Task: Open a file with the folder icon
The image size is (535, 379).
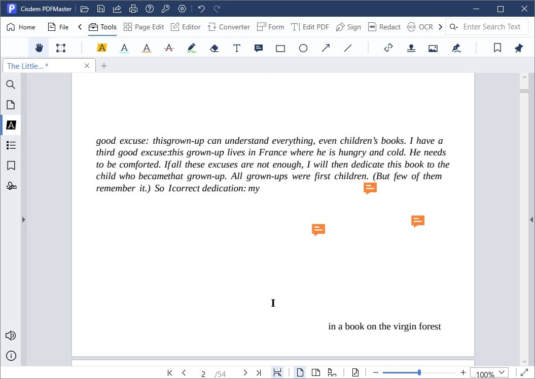Action: tap(84, 9)
